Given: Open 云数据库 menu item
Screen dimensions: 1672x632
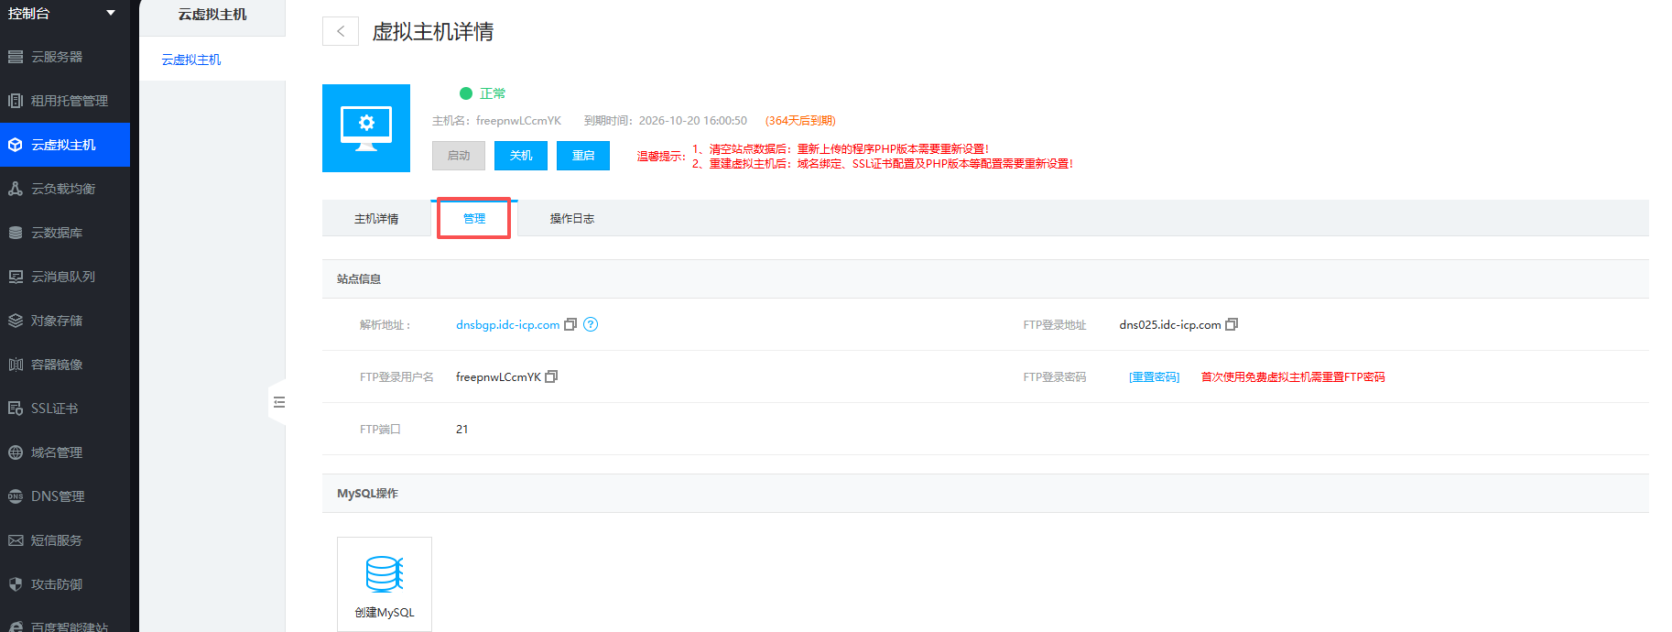Looking at the screenshot, I should click(65, 233).
